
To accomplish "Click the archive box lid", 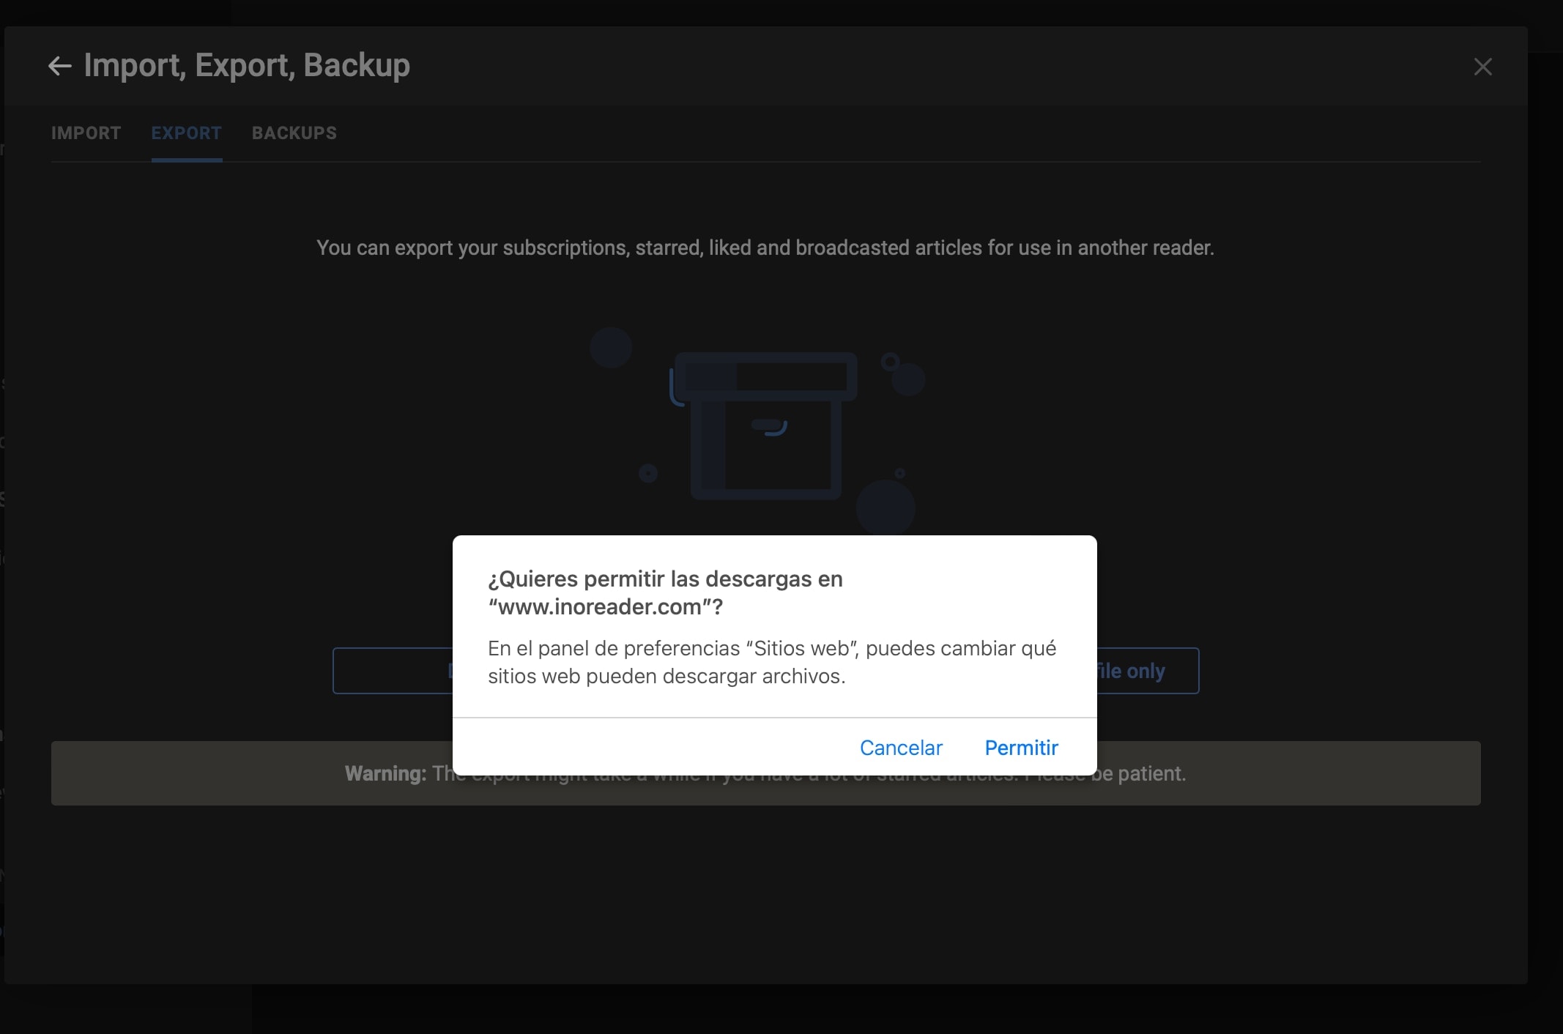I will pyautogui.click(x=765, y=376).
